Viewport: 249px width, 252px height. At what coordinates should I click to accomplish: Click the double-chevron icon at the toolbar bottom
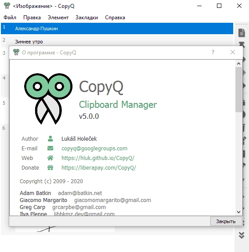pos(242,235)
